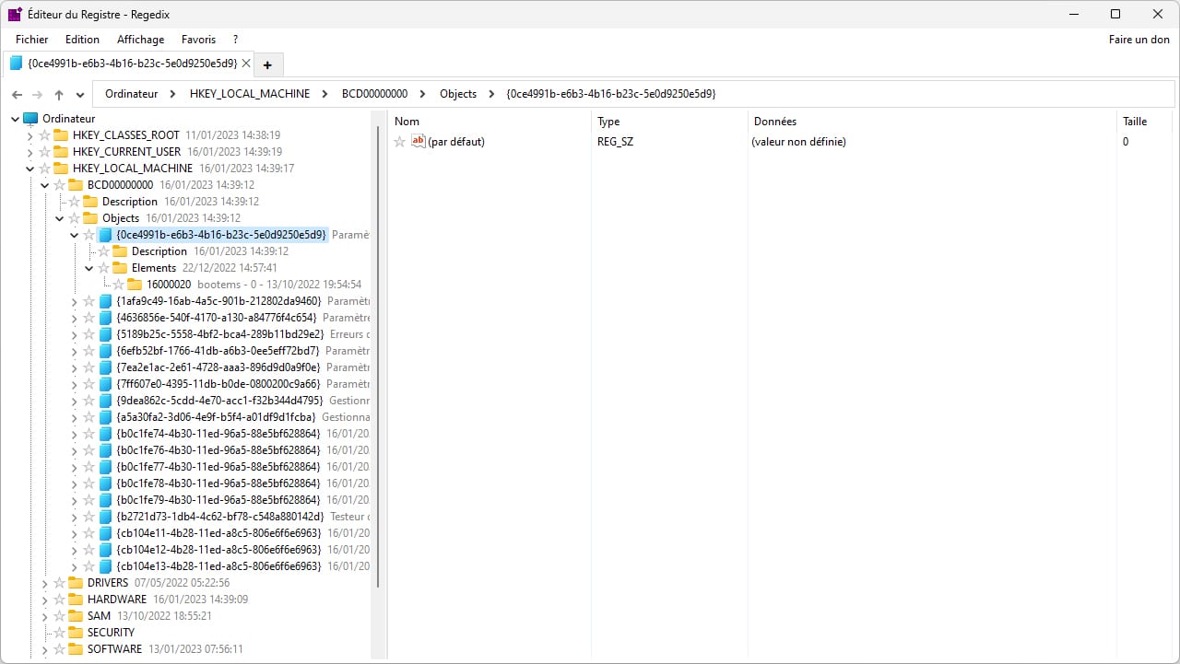
Task: Collapse the Objects node
Action: [x=59, y=218]
